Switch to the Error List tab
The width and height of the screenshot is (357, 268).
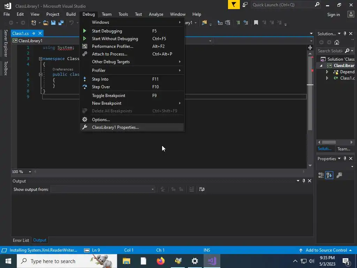21,240
